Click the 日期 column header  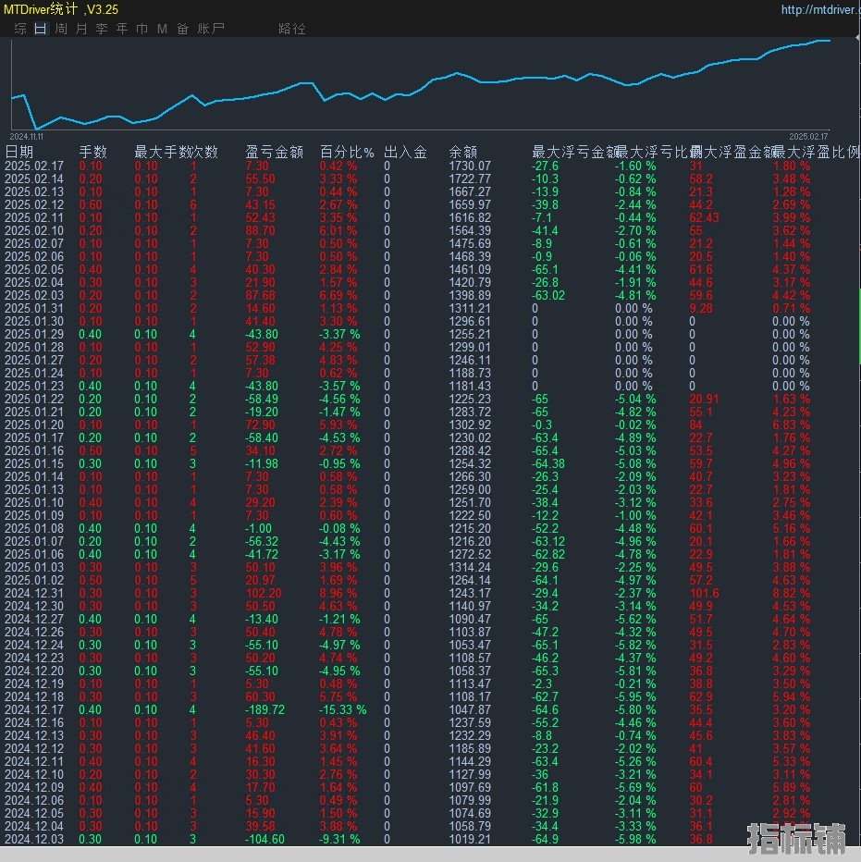(19, 153)
